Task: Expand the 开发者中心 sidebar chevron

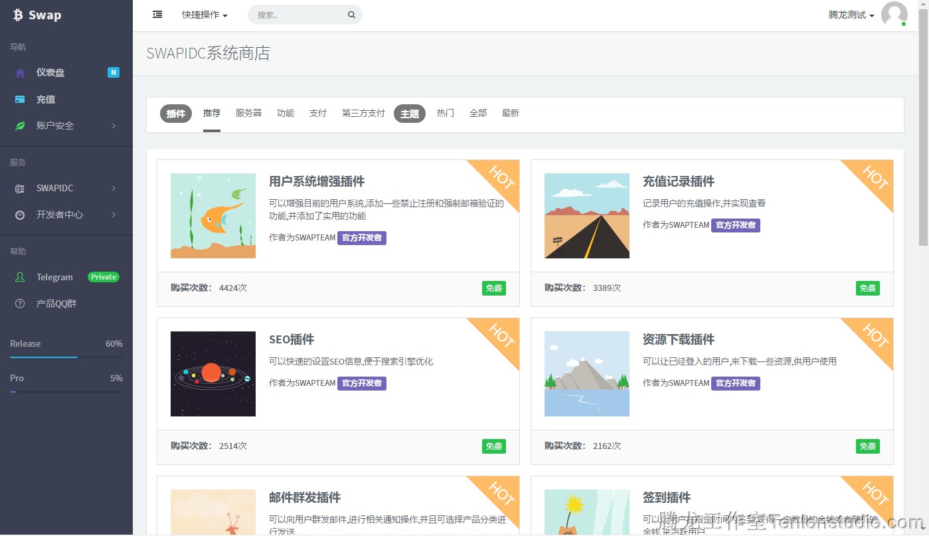Action: pyautogui.click(x=114, y=215)
